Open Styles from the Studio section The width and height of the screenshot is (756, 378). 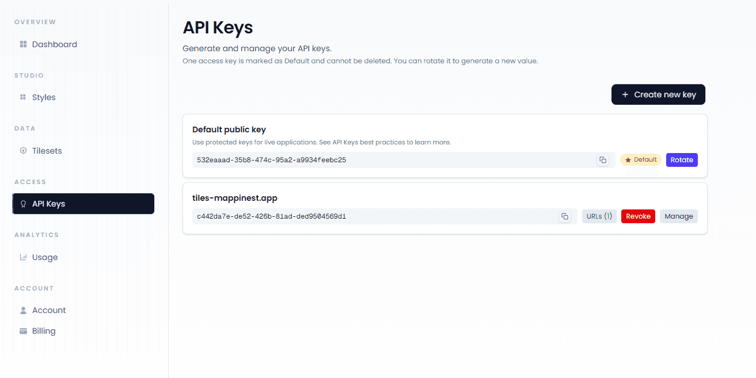click(x=23, y=97)
